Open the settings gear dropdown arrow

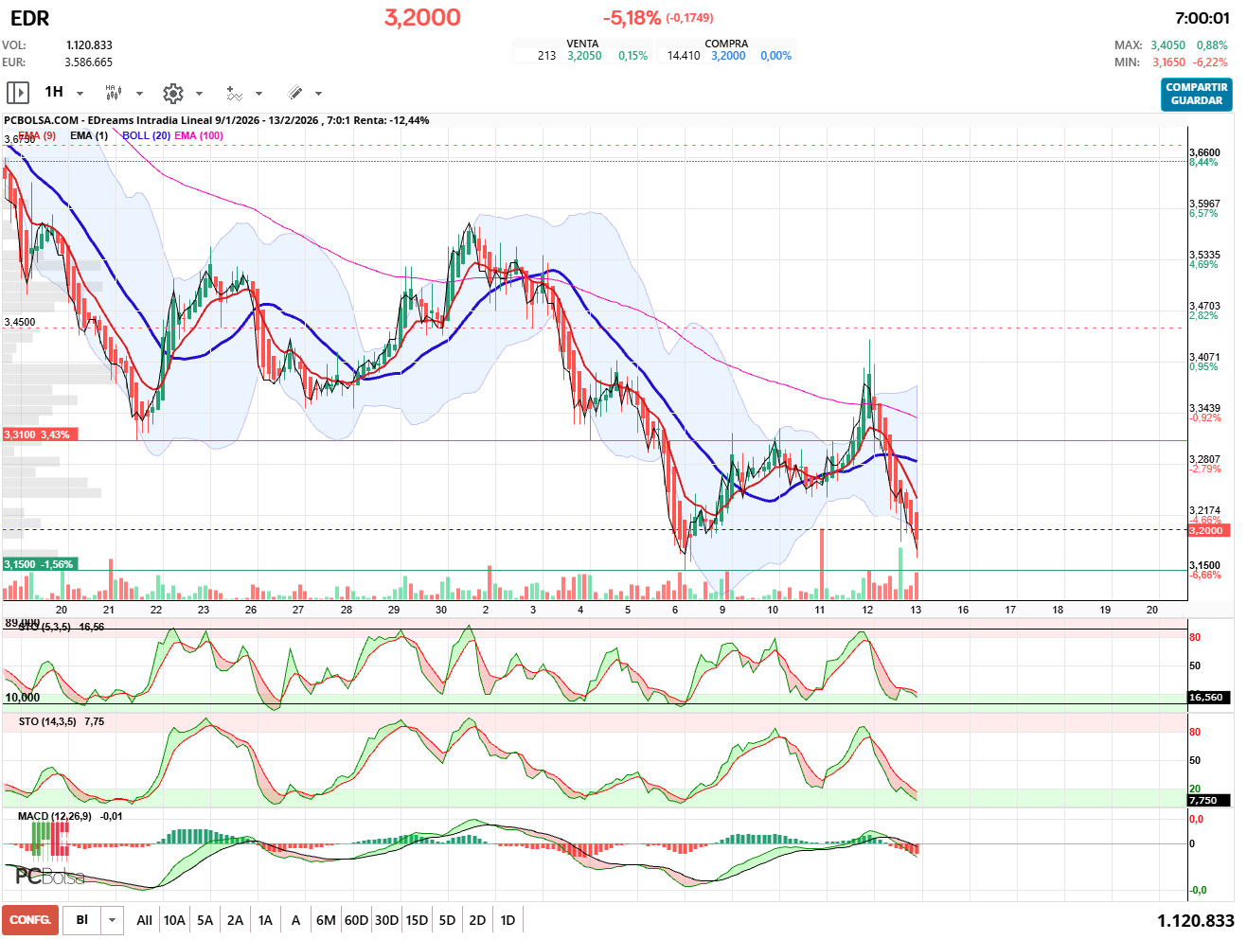point(199,94)
